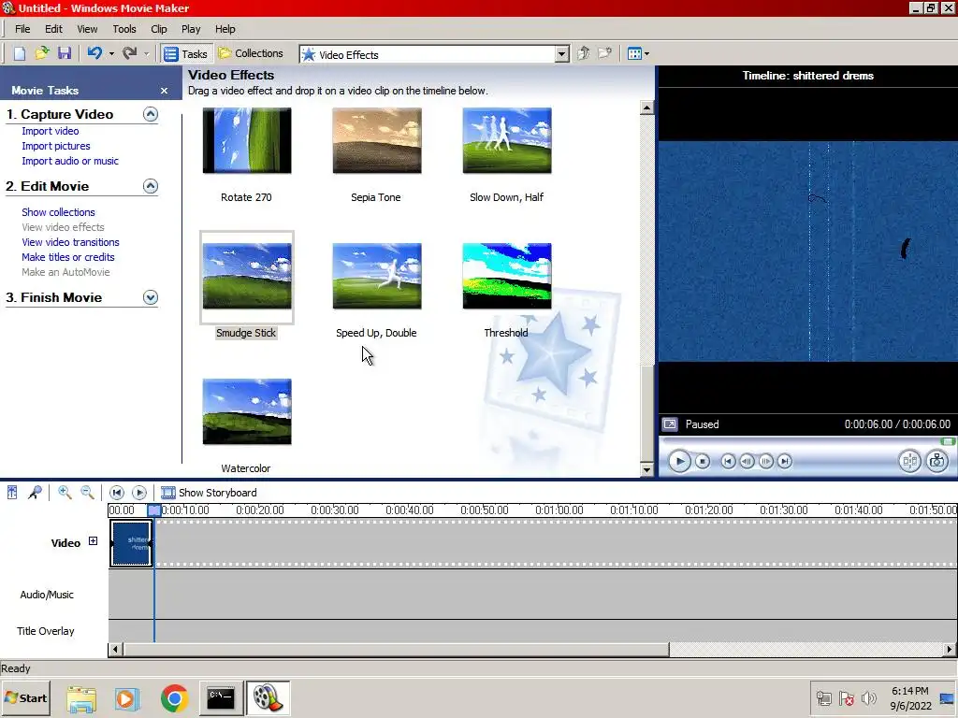Select the Watercolor effect thumbnail
Screen dimensions: 958x718
coord(247,411)
